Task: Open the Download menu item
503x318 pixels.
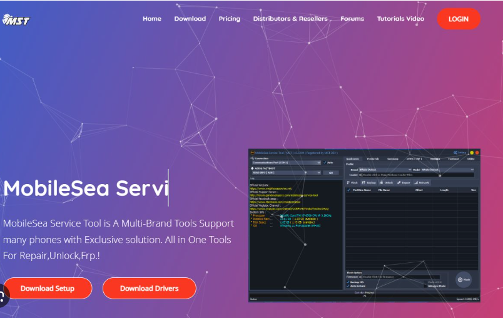Action: [190, 19]
